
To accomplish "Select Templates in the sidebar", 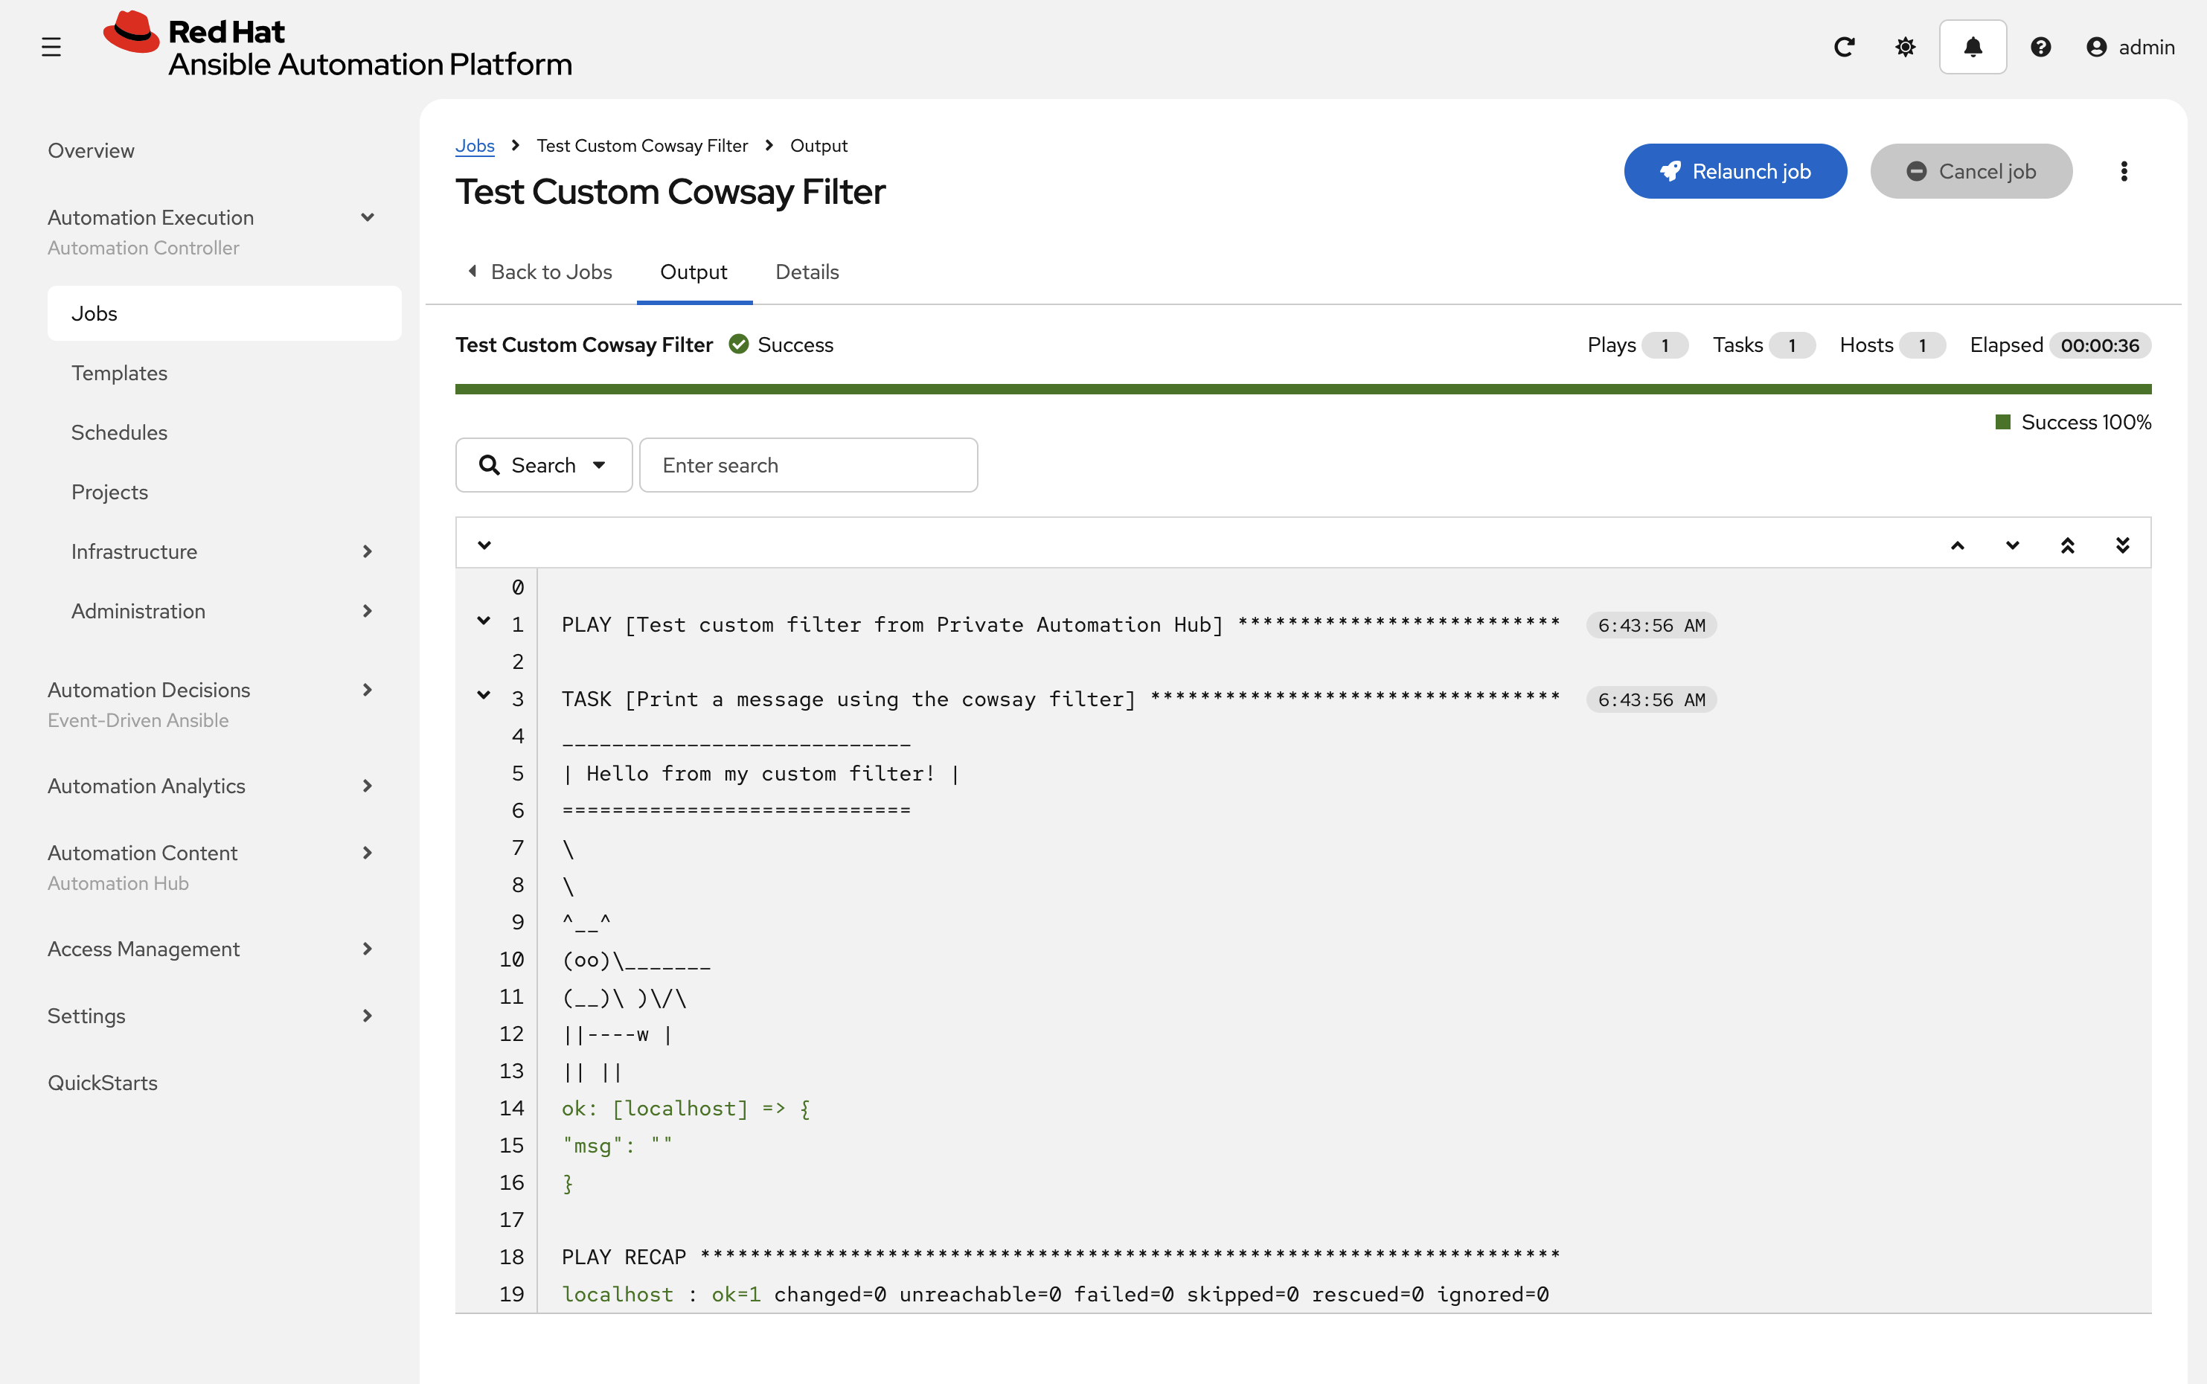I will tap(119, 373).
